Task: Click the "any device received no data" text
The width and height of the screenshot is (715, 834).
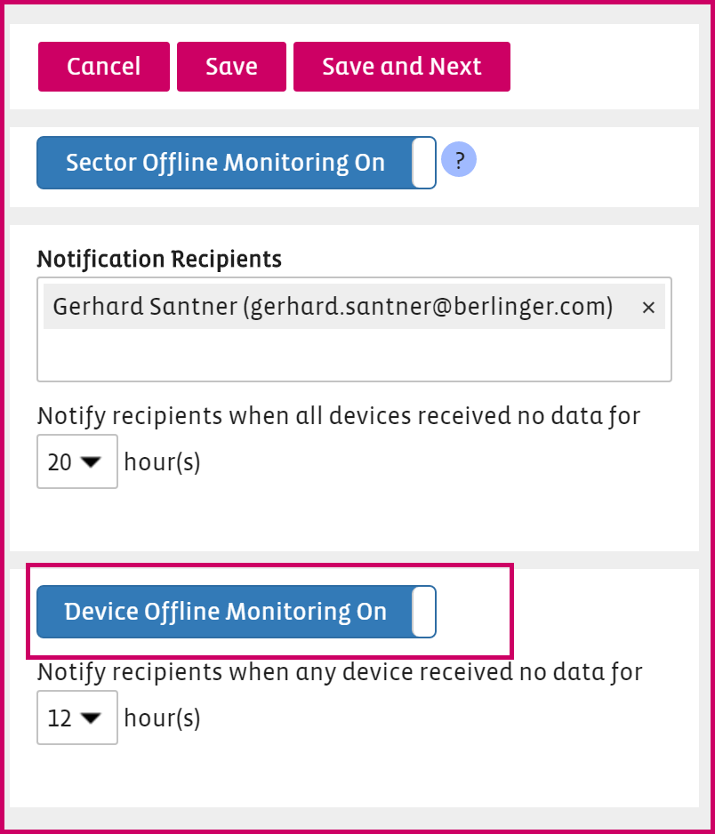Action: pos(339,672)
